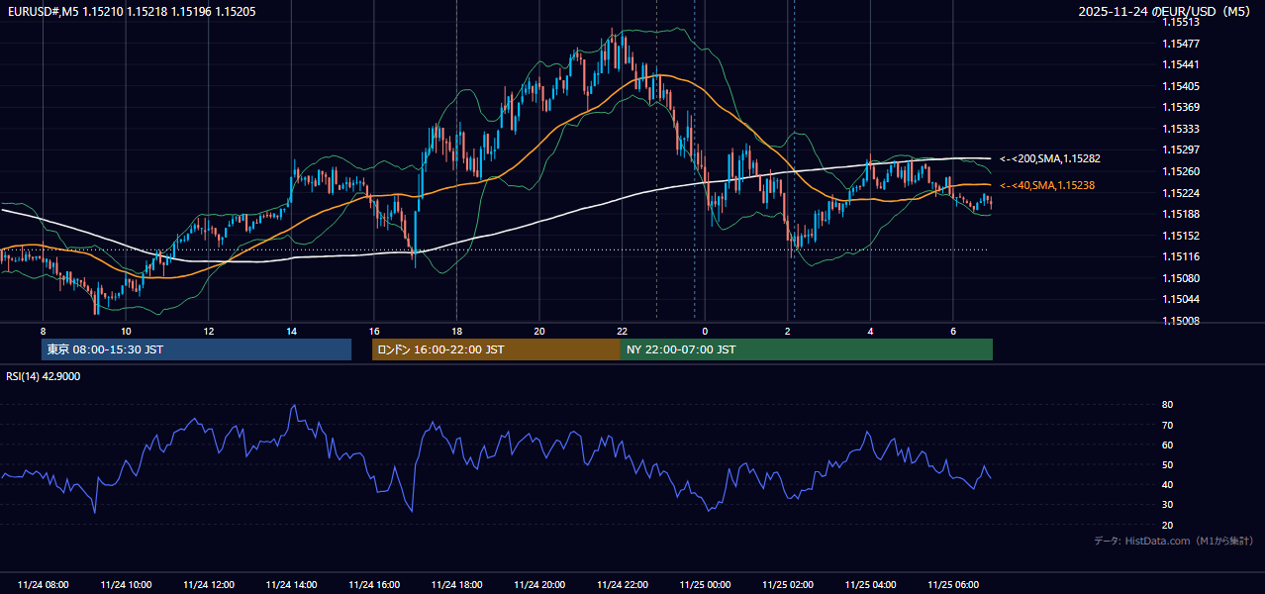Image resolution: width=1265 pixels, height=594 pixels.
Task: Click RSI scale value 80
Action: coord(1167,405)
